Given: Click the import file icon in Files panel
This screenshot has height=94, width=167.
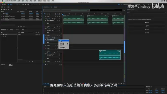Looking at the screenshot, I should tap(4, 9).
